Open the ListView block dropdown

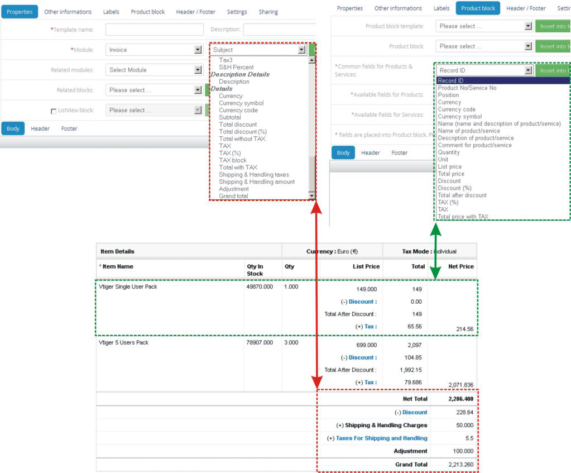pos(154,109)
